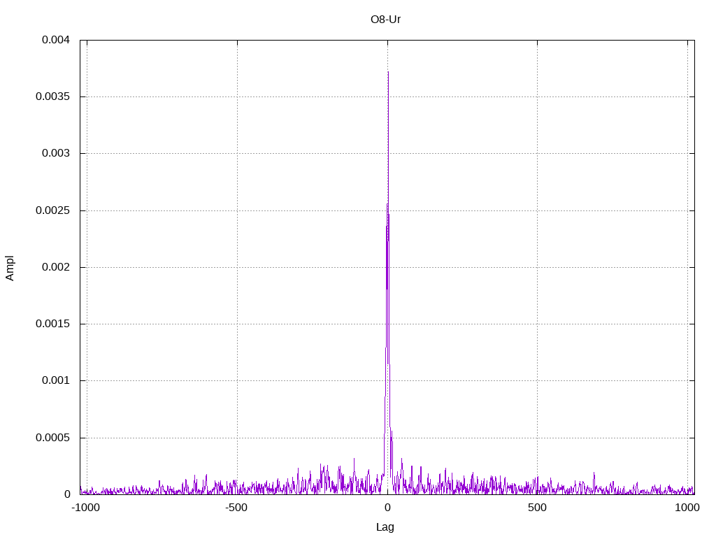
Task: Click the 0.0035 y-axis tick label
Action: click(x=52, y=96)
